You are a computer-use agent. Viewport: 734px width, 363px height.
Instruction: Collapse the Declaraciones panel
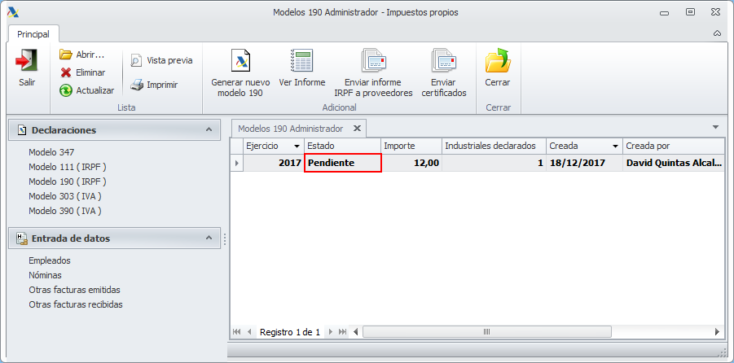[x=209, y=130]
